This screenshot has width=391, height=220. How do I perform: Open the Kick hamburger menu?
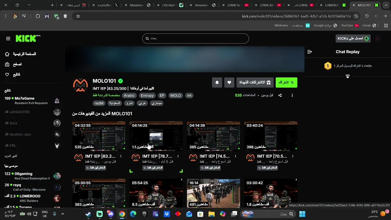(8, 38)
